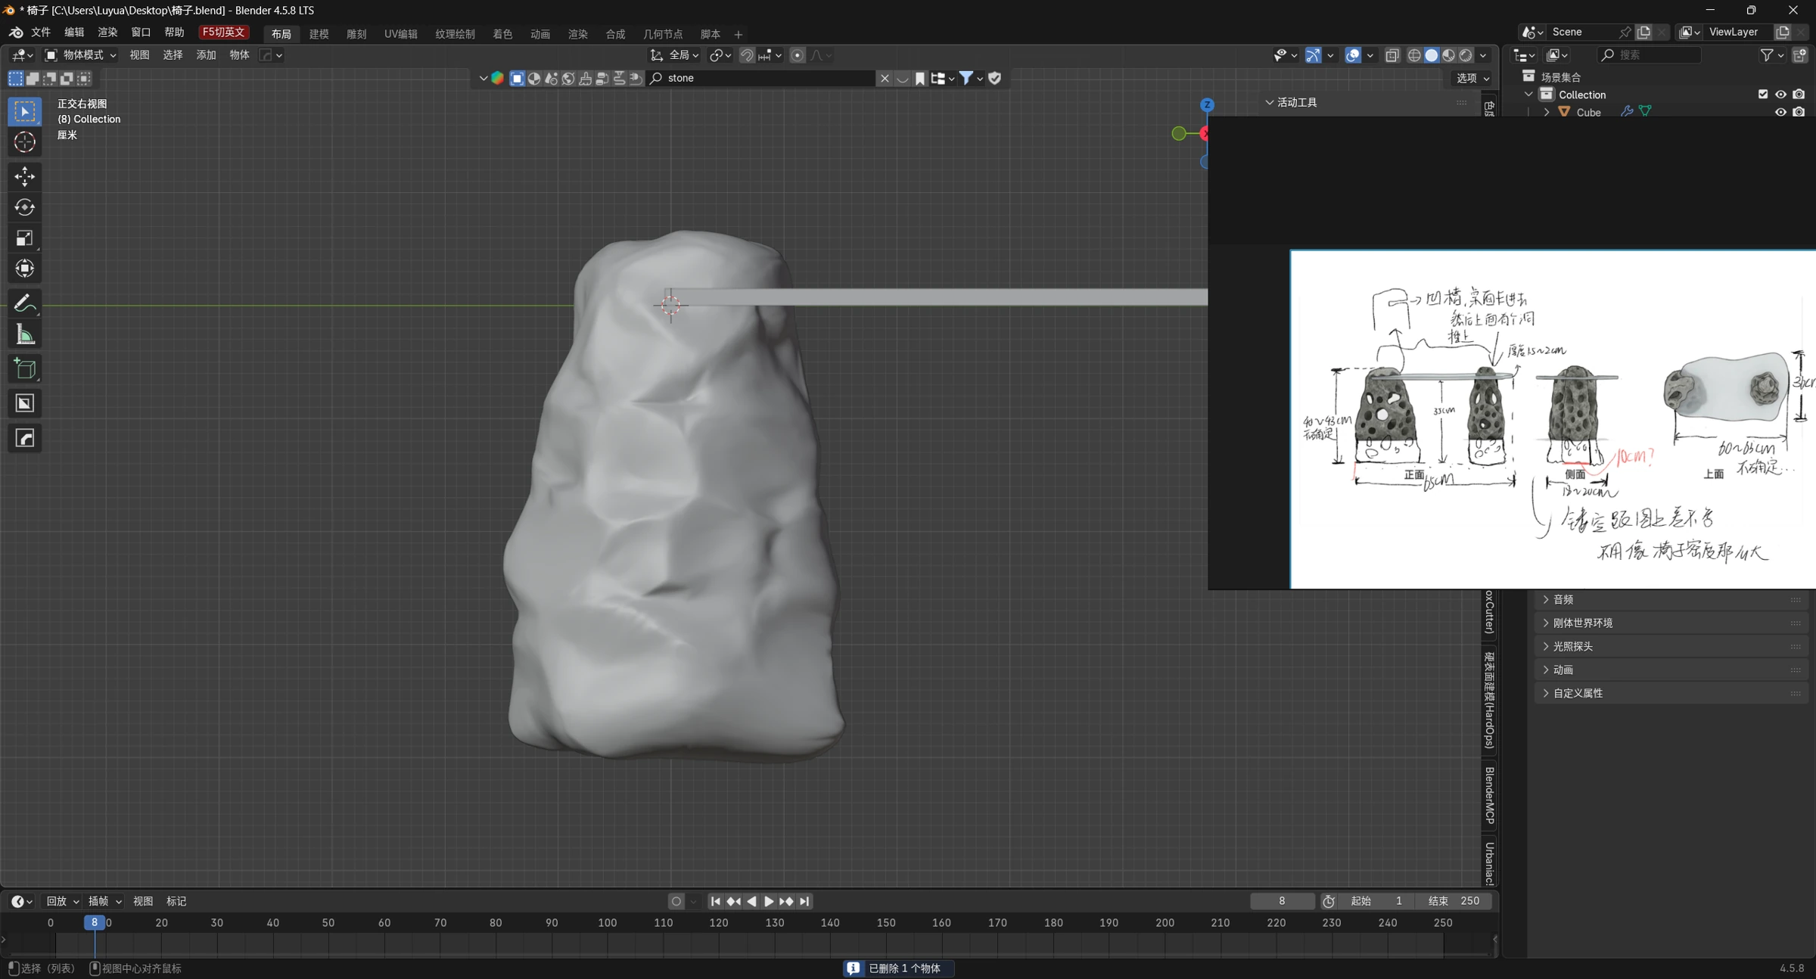Select the Measure tool
The image size is (1816, 979).
[x=24, y=334]
